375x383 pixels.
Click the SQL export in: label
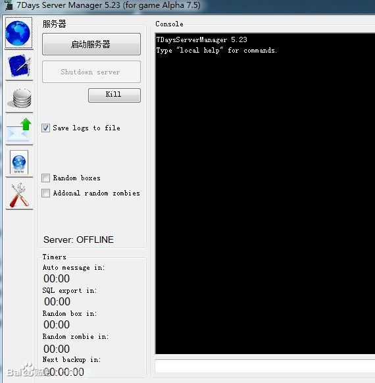coord(70,291)
